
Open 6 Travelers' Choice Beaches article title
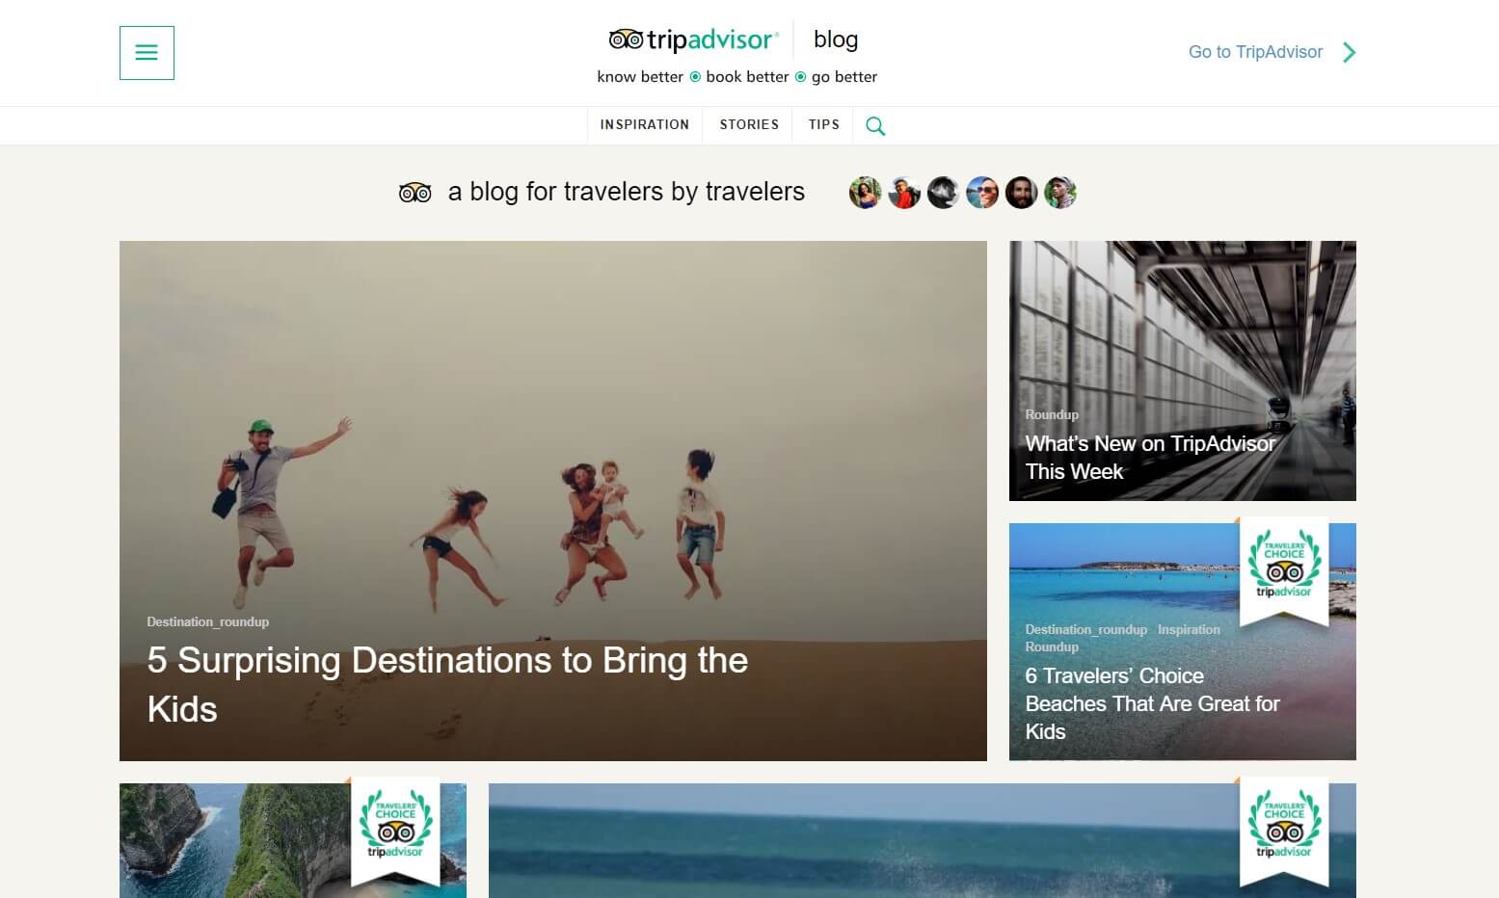point(1153,703)
